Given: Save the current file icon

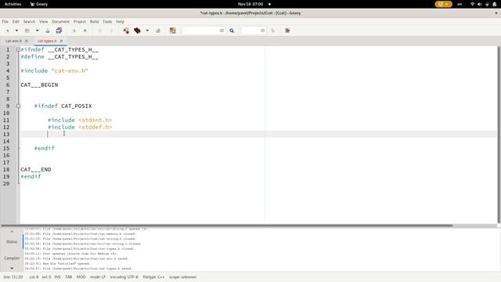Looking at the screenshot, I should [48, 31].
